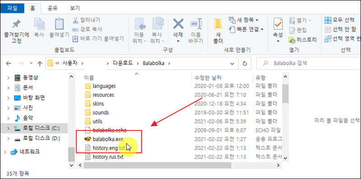
Task: Expand the 네트워크 tree node
Action: tap(5, 152)
